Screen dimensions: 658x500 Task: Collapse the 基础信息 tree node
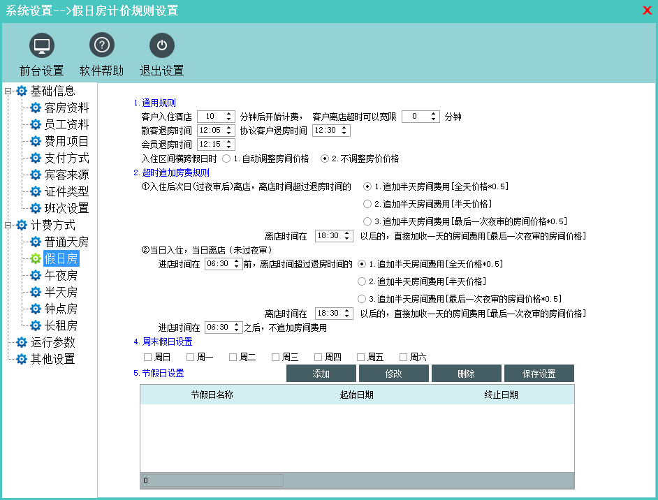(x=8, y=91)
